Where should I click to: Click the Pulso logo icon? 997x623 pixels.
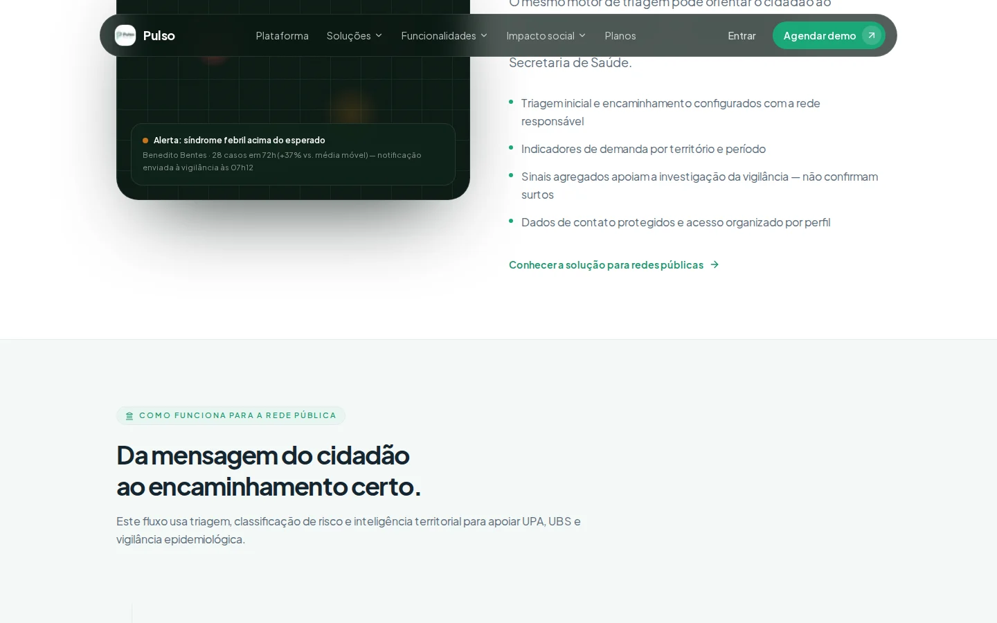[125, 35]
